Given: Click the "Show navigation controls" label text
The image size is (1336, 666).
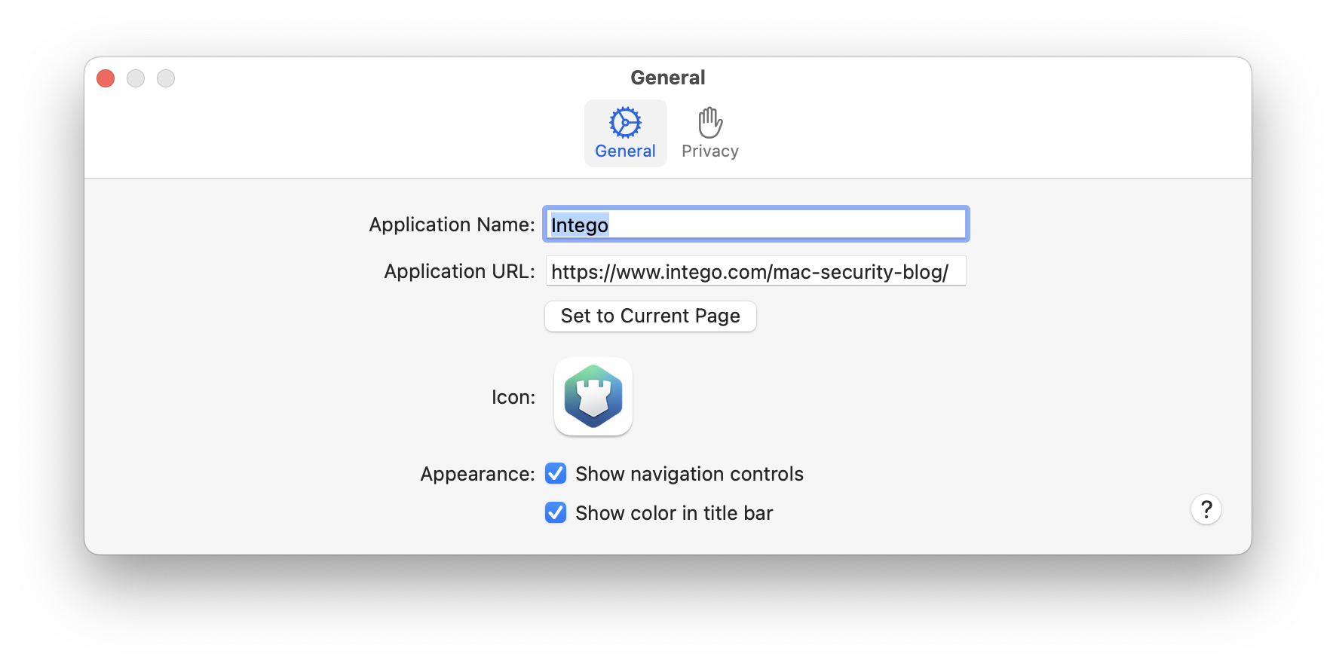Looking at the screenshot, I should 689,474.
